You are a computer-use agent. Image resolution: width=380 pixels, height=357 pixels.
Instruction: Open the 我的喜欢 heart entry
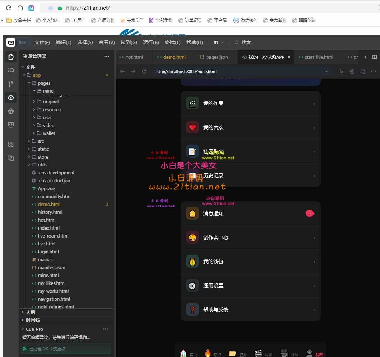point(251,127)
